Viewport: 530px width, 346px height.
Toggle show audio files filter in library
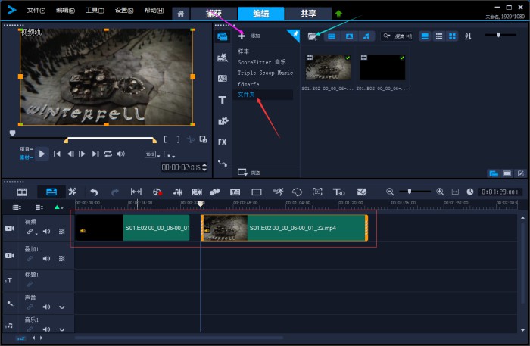tap(366, 36)
